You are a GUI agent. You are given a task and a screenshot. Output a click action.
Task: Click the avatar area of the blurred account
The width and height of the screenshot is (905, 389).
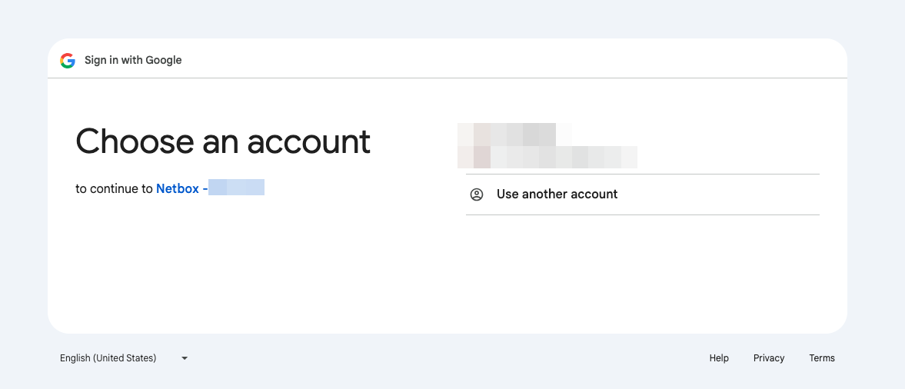473,145
